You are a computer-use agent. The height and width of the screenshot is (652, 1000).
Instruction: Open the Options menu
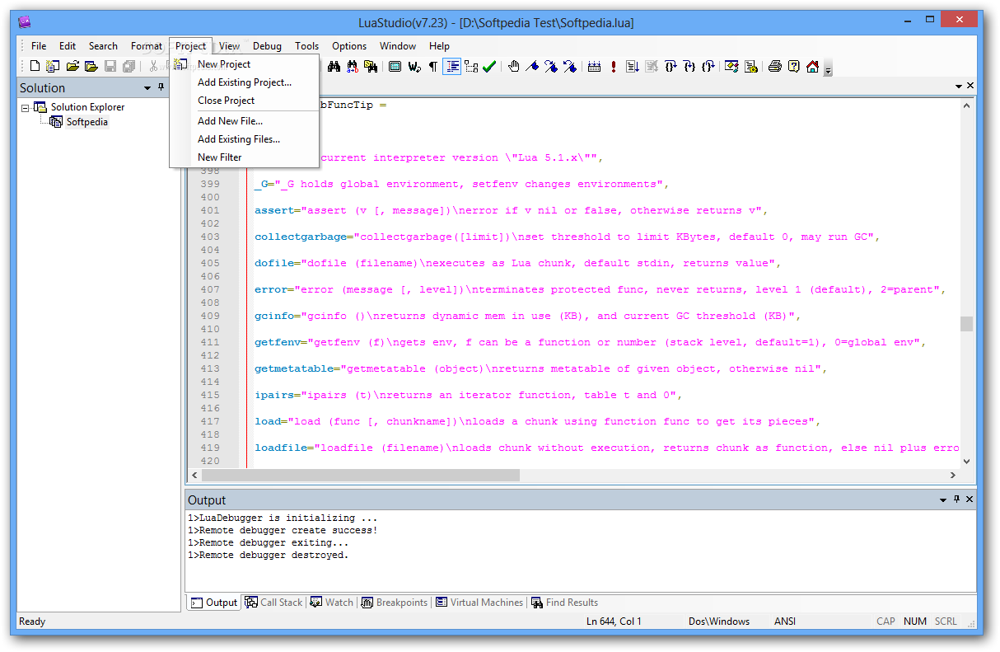tap(349, 46)
